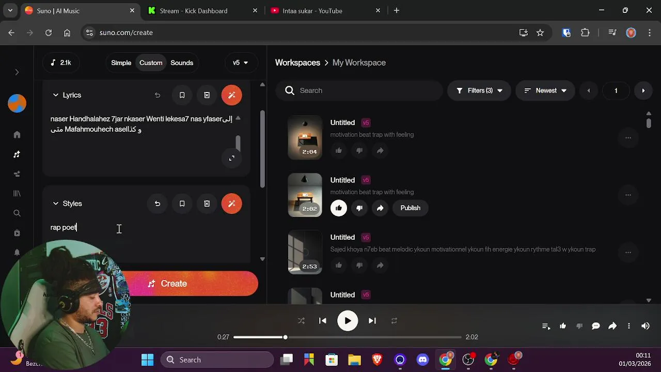Click the workspace Search field
661x372 pixels.
(x=359, y=90)
